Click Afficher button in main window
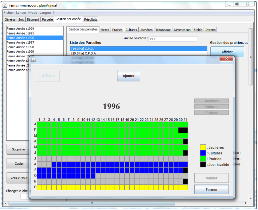This screenshot has width=258, height=210. point(227,52)
